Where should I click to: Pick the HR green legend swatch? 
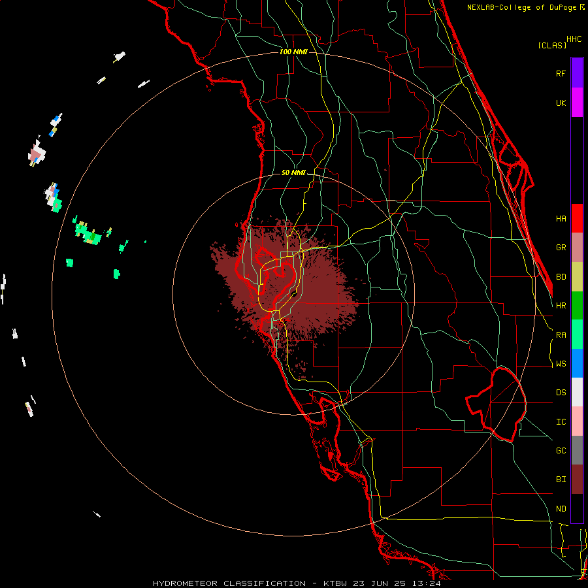pyautogui.click(x=577, y=306)
